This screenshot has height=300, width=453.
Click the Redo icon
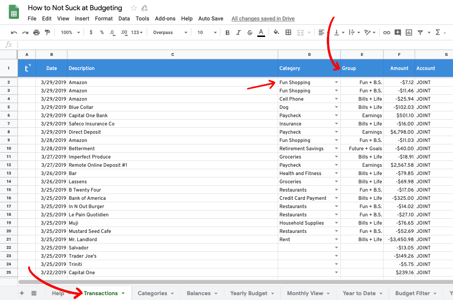(x=25, y=33)
